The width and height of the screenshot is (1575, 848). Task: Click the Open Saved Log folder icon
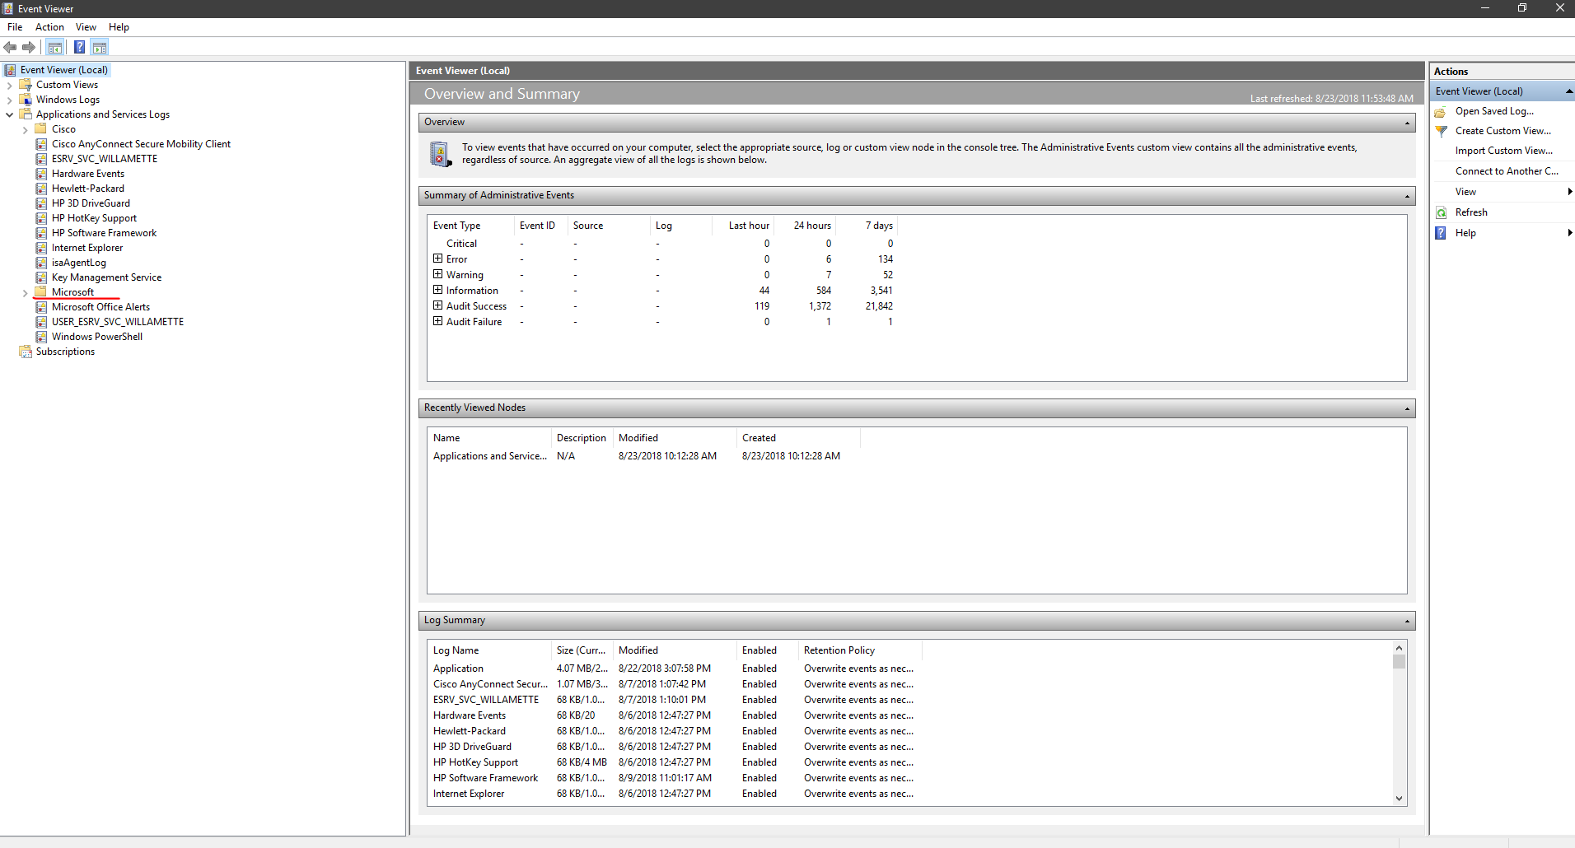pos(1441,111)
